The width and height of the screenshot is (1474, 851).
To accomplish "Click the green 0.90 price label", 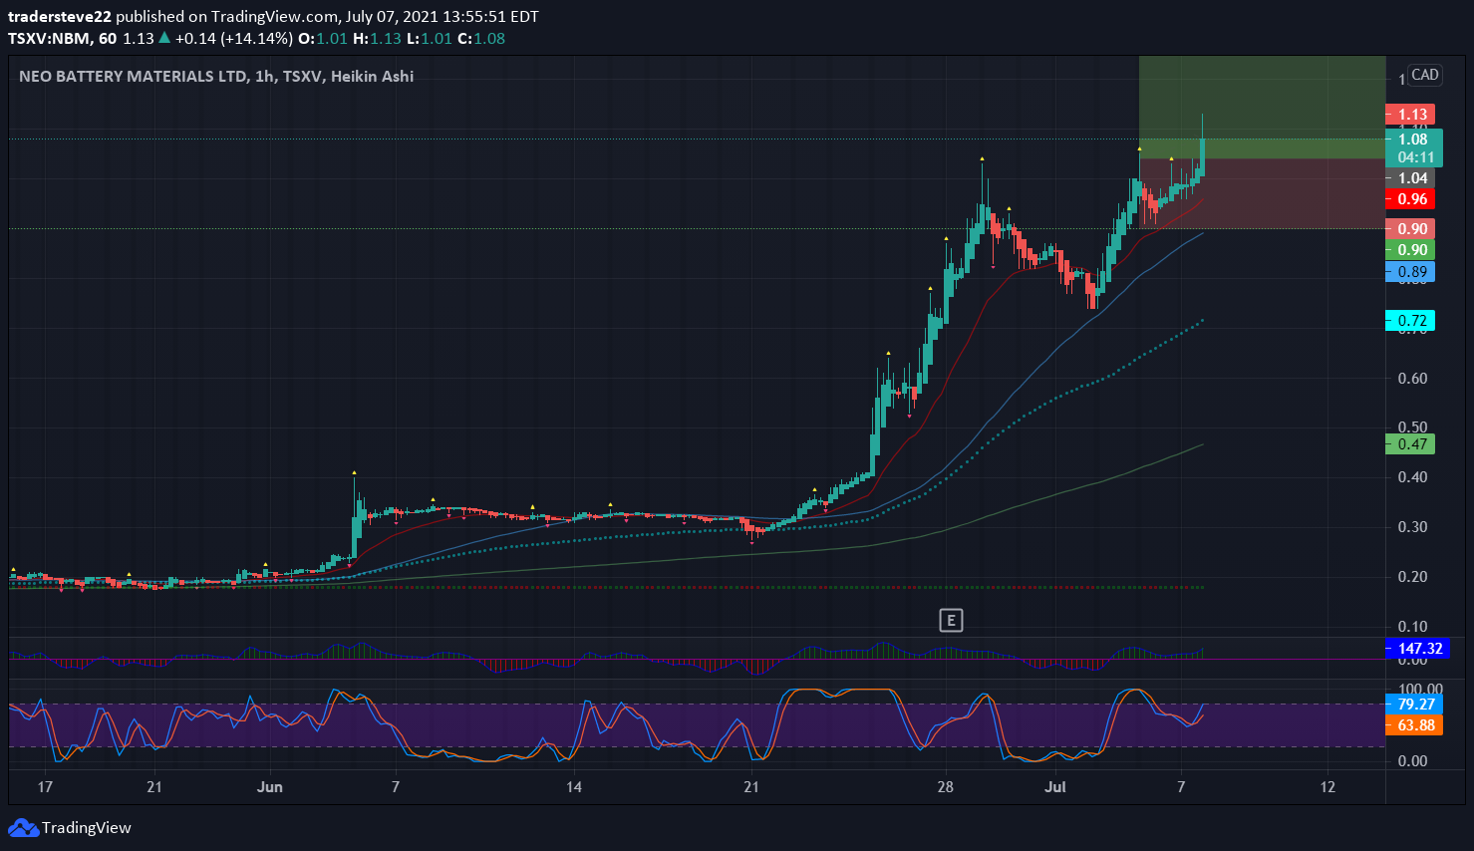I will click(x=1410, y=250).
